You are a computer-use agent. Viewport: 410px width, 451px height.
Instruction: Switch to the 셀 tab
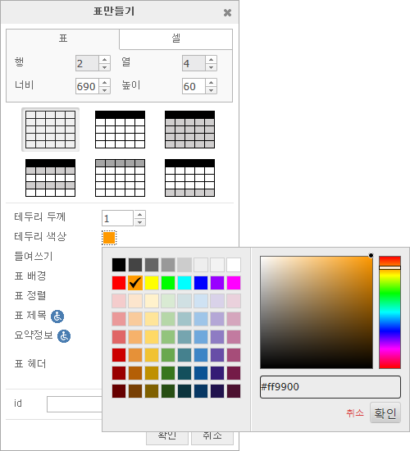175,39
